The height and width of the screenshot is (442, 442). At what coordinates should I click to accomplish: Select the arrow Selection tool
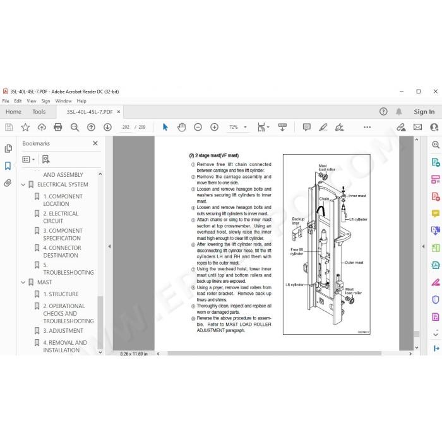coord(165,127)
